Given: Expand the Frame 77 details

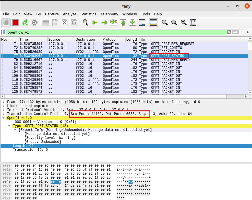Looking at the screenshot, I should (3, 102).
